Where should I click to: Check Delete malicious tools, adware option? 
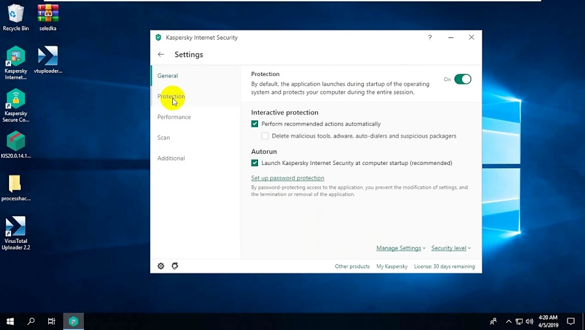[x=265, y=136]
